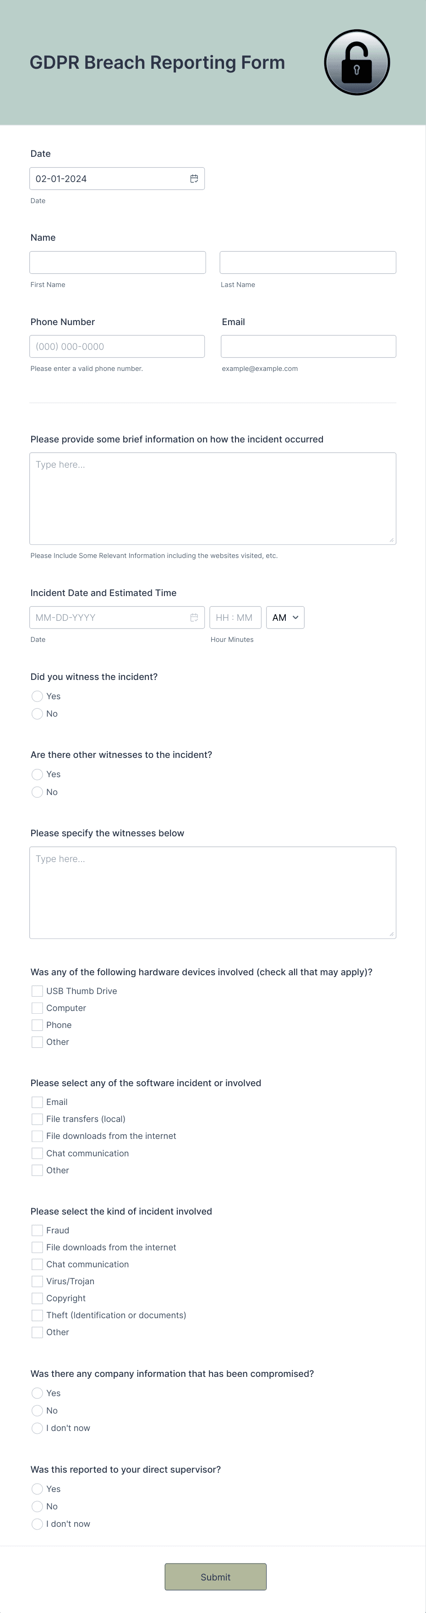Enable the Virus/Trojan incident checkbox
The width and height of the screenshot is (426, 1613).
pos(37,1281)
